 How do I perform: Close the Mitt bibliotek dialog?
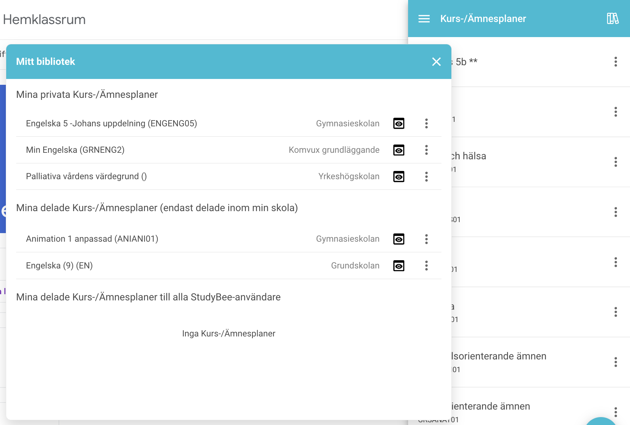[x=437, y=62]
